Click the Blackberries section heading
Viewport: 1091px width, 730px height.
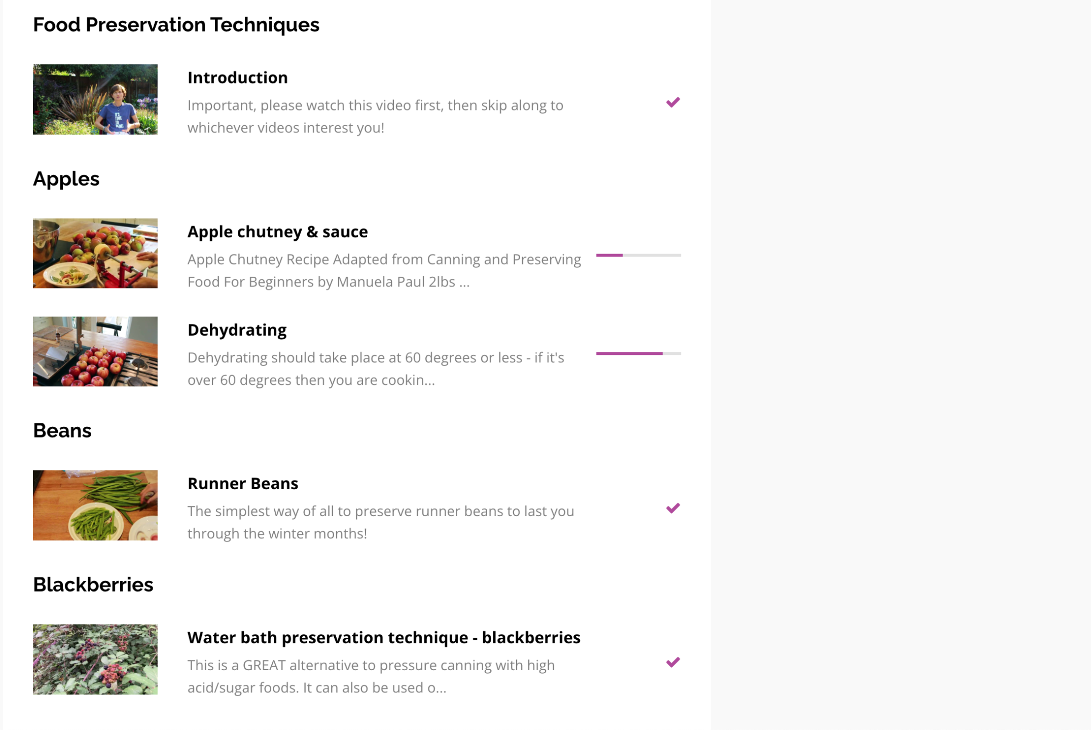click(x=93, y=585)
